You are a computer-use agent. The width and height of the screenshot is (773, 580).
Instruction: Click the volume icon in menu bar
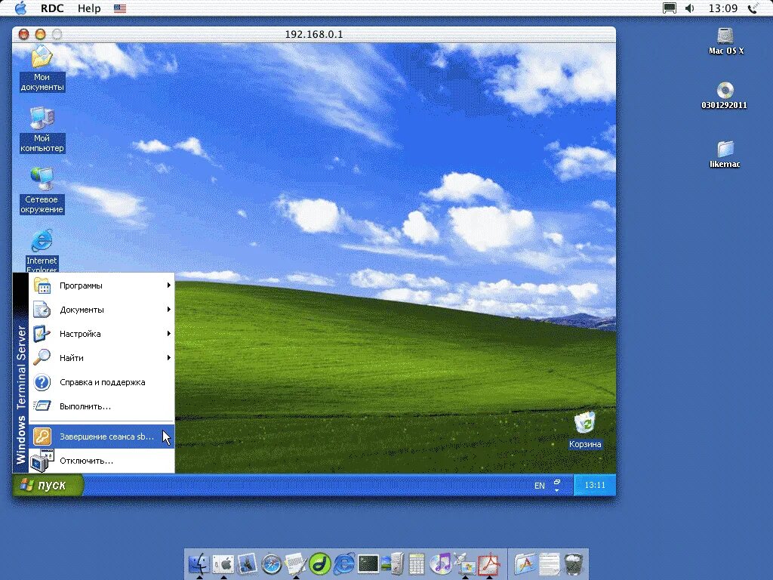pyautogui.click(x=690, y=8)
